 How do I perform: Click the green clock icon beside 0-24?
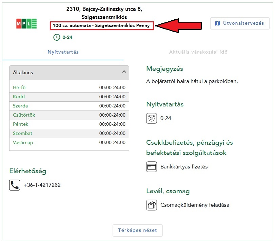(x=57, y=37)
